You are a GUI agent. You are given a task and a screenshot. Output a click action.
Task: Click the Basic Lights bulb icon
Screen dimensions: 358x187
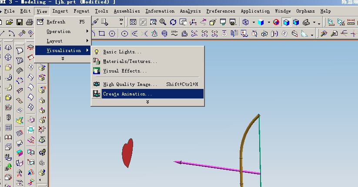coord(97,52)
